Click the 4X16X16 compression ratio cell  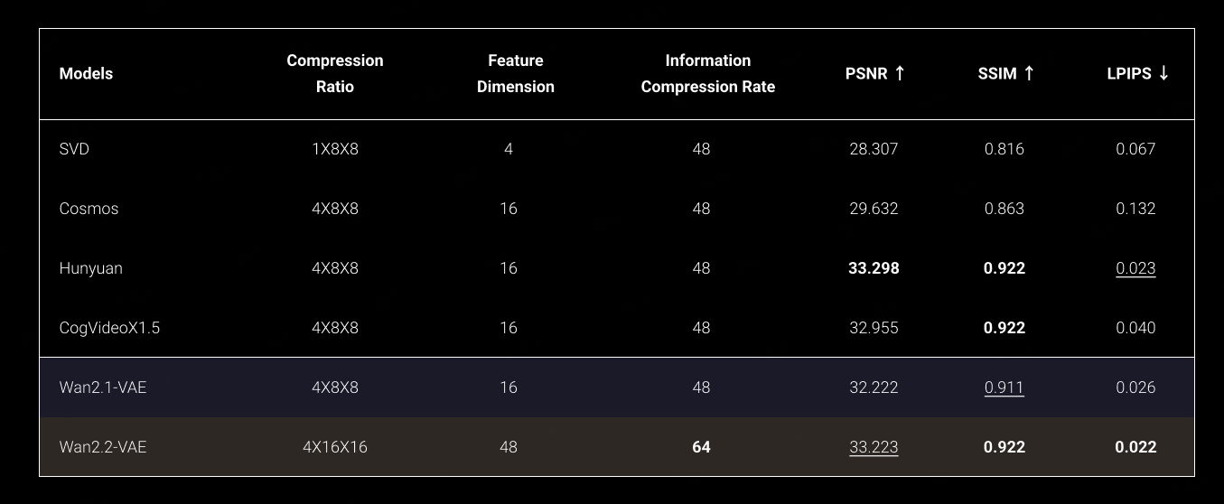point(335,447)
